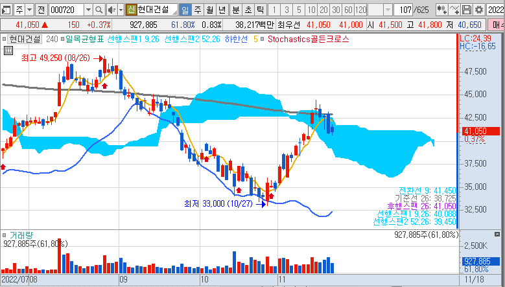This screenshot has width=505, height=287.
Task: Toggle the side panel icon at toolbar start
Action: click(6, 10)
